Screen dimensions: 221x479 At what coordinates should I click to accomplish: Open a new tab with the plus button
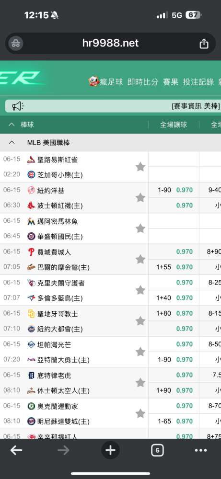110,450
